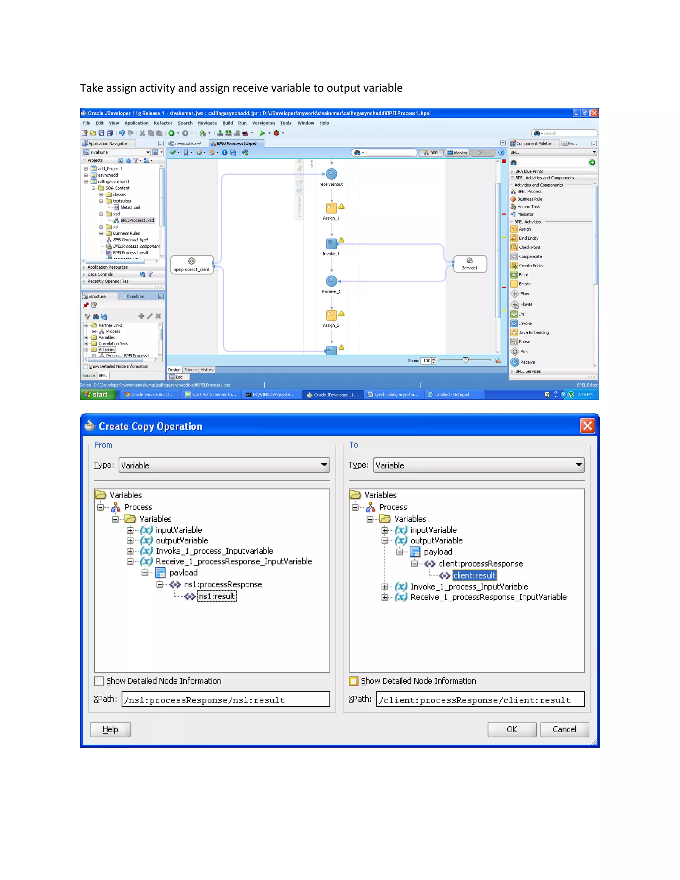This screenshot has width=680, height=880.
Task: Click the blue info icon in editor toolbar
Action: [224, 152]
